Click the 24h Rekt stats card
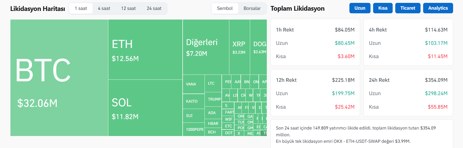This screenshot has height=148, width=463. (x=408, y=93)
